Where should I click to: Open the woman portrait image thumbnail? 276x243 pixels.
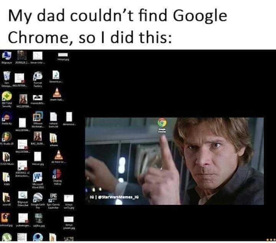tap(23, 99)
